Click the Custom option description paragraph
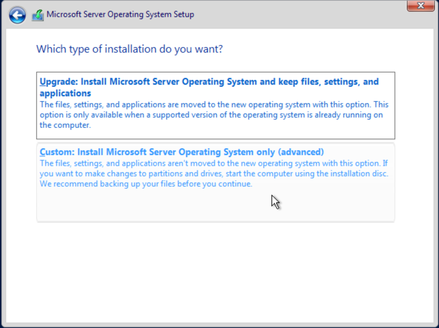Screen dimensions: 439x328 pyautogui.click(x=214, y=174)
